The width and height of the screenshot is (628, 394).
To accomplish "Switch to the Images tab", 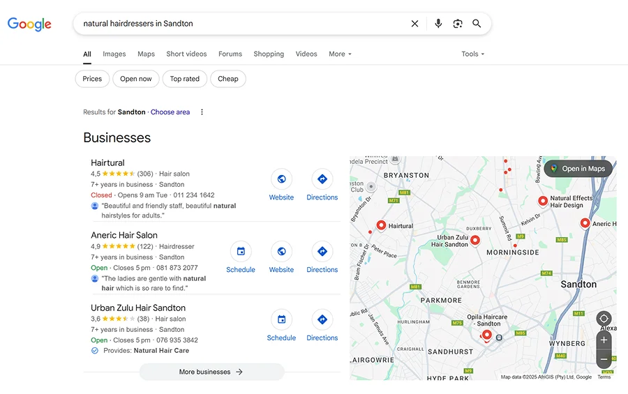I will pos(114,54).
